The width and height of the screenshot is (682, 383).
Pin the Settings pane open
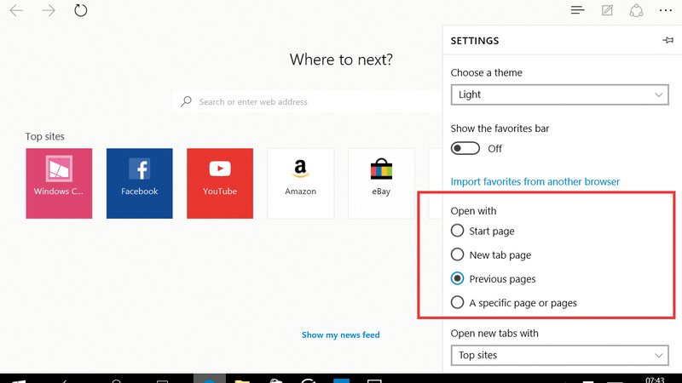click(x=668, y=41)
